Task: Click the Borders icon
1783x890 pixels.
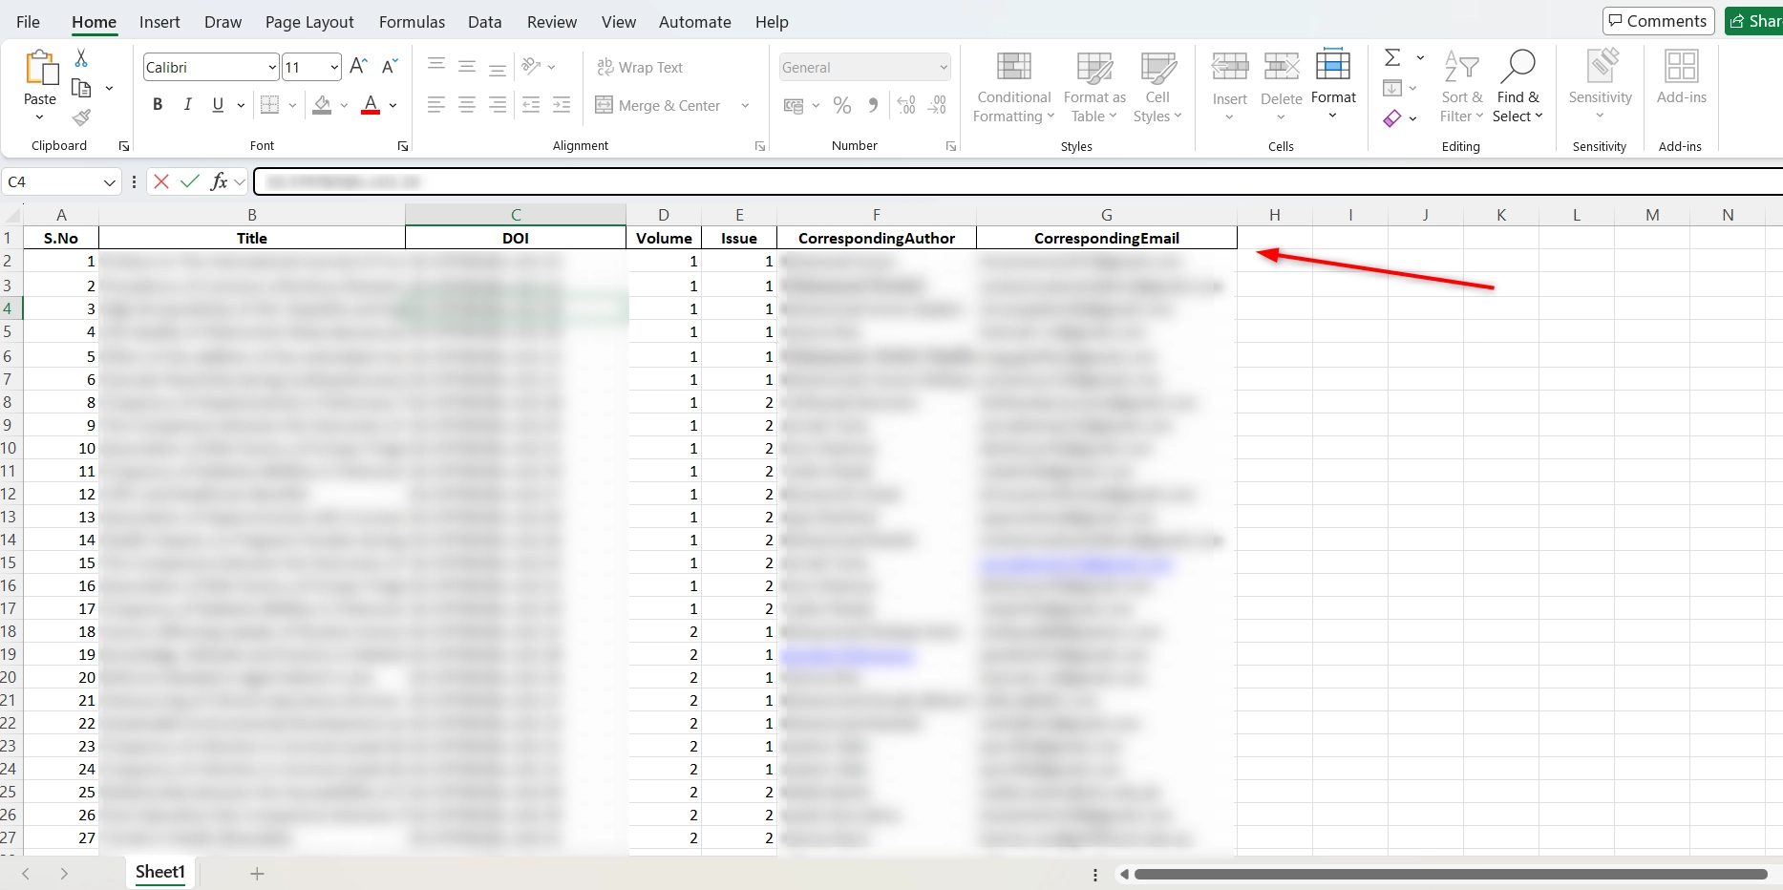Action: tap(270, 105)
